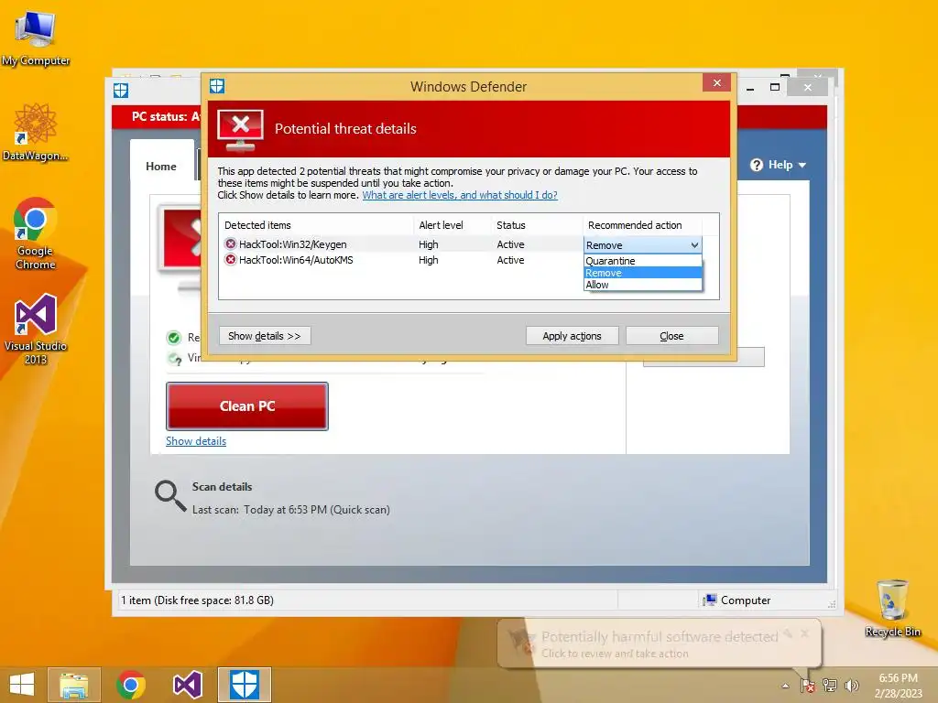
Task: Click the High alert level for Keygen
Action: pos(429,244)
